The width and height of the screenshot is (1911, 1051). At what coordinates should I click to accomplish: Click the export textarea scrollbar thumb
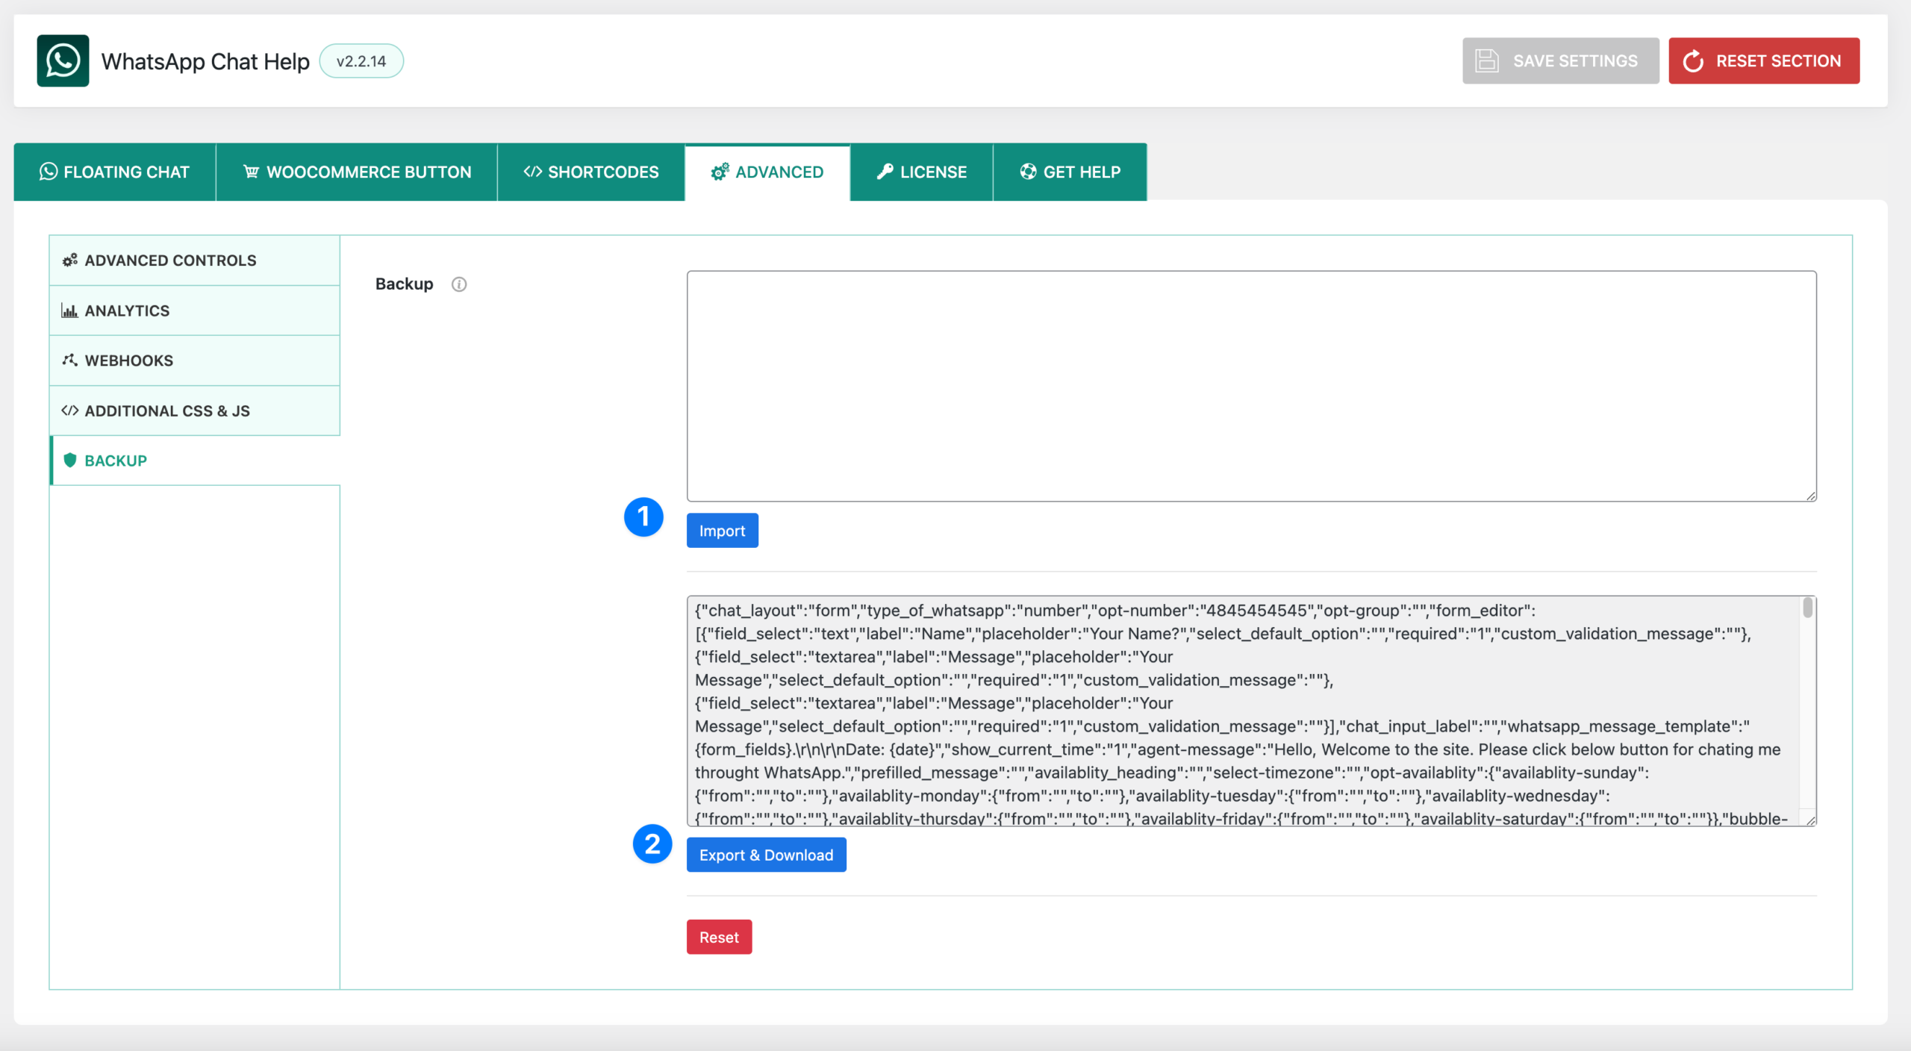pyautogui.click(x=1807, y=608)
